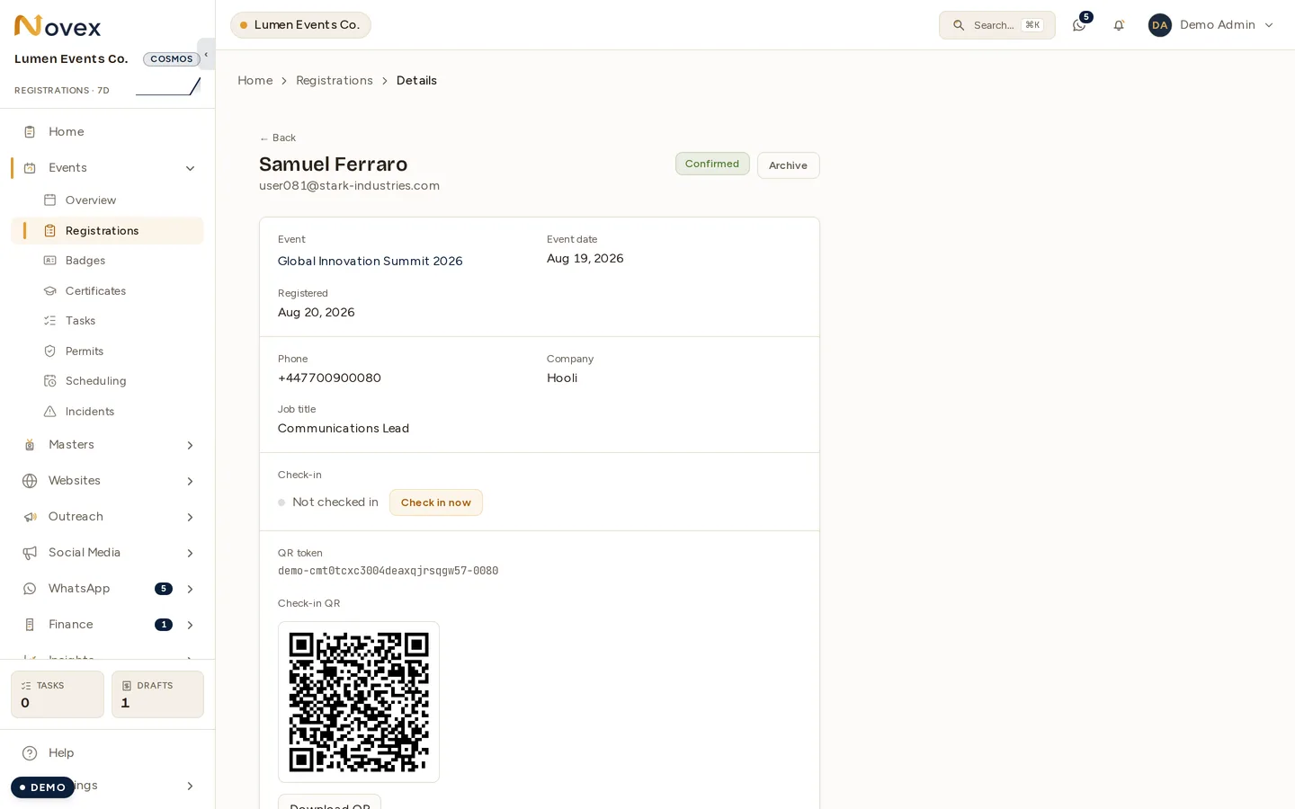Click the search magnifier icon

pyautogui.click(x=959, y=25)
